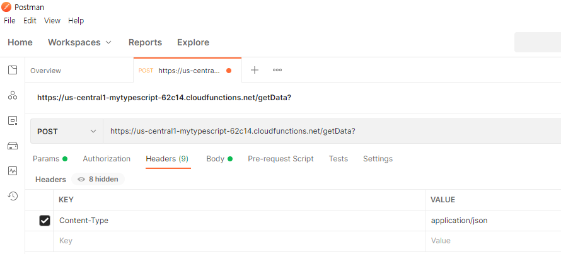Open the View menu
Viewport: 561px width, 254px height.
(52, 21)
